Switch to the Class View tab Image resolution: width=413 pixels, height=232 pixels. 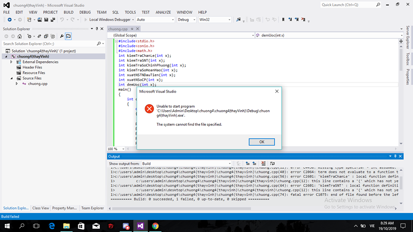tap(40, 208)
